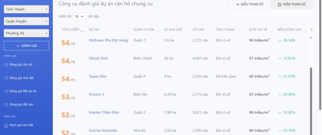Click up-arrow icon beside 23.76%
The height and width of the screenshot is (135, 322).
click(279, 130)
